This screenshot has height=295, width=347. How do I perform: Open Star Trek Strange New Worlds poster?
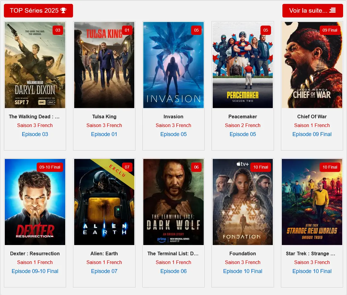(312, 202)
